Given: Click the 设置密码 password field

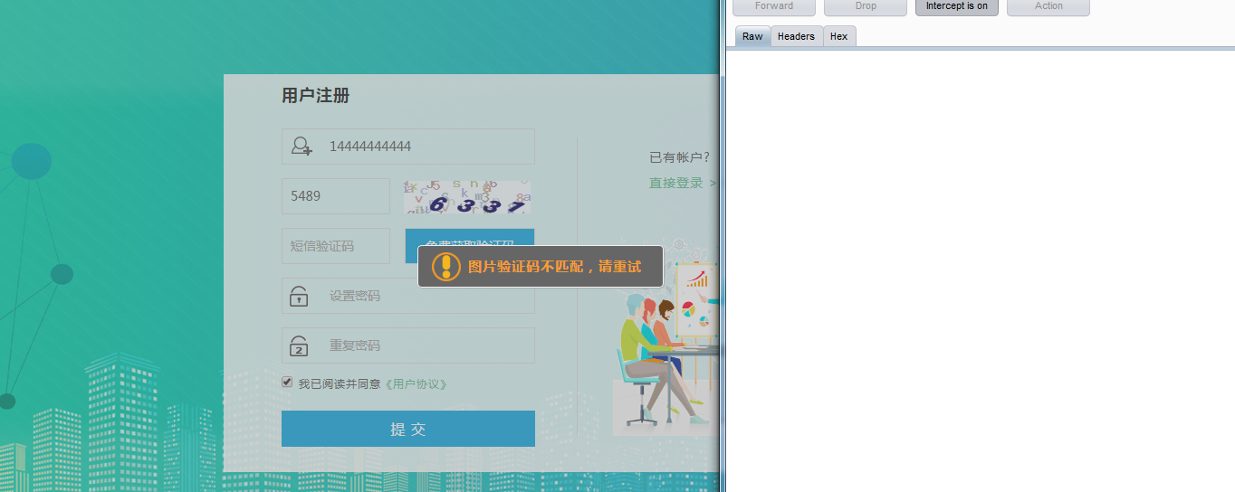Looking at the screenshot, I should point(408,296).
